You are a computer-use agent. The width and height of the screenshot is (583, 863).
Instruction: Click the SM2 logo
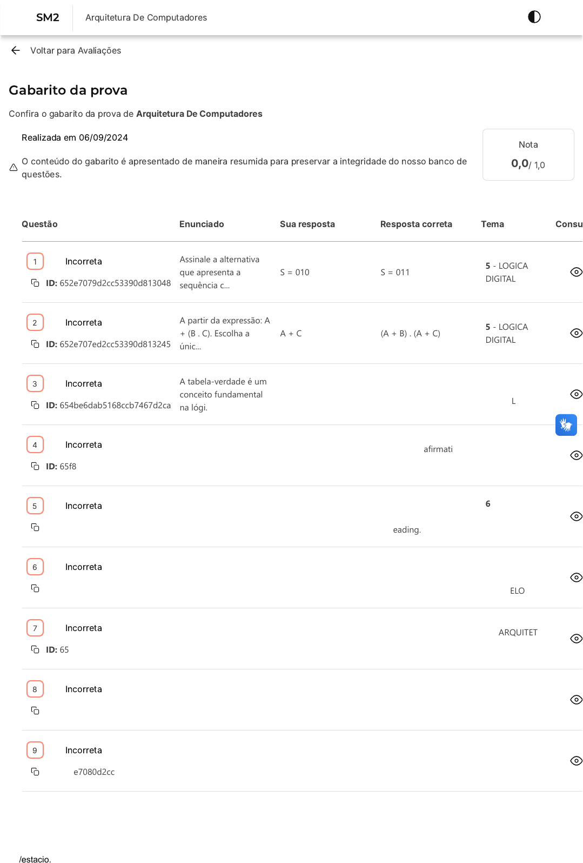click(48, 17)
